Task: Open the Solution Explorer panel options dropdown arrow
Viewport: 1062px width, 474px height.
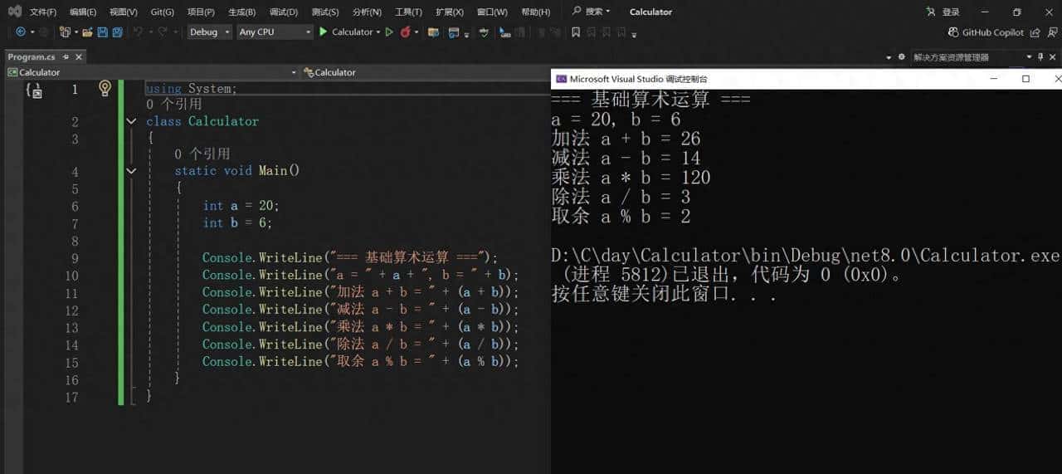Action: 1030,57
